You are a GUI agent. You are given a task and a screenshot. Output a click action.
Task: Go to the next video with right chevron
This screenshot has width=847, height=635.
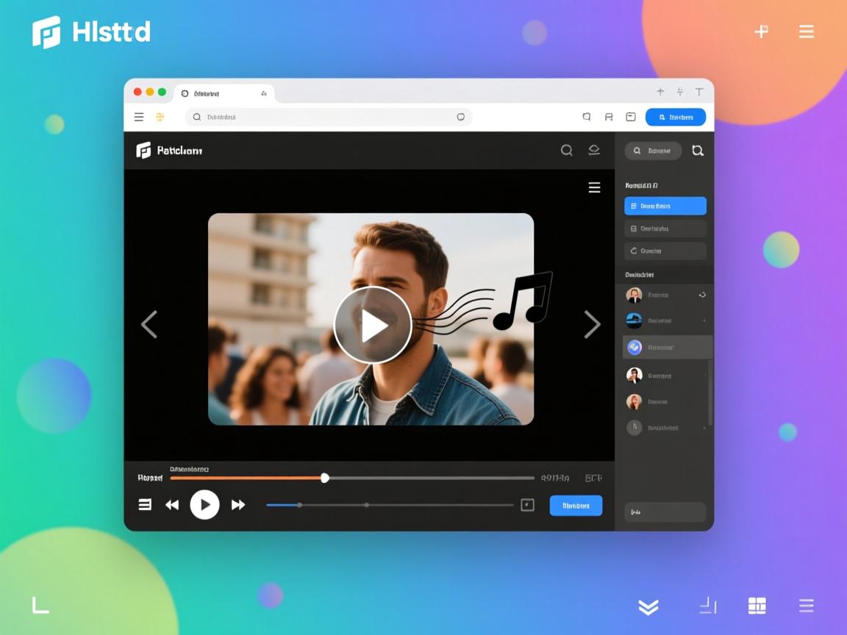(x=592, y=324)
